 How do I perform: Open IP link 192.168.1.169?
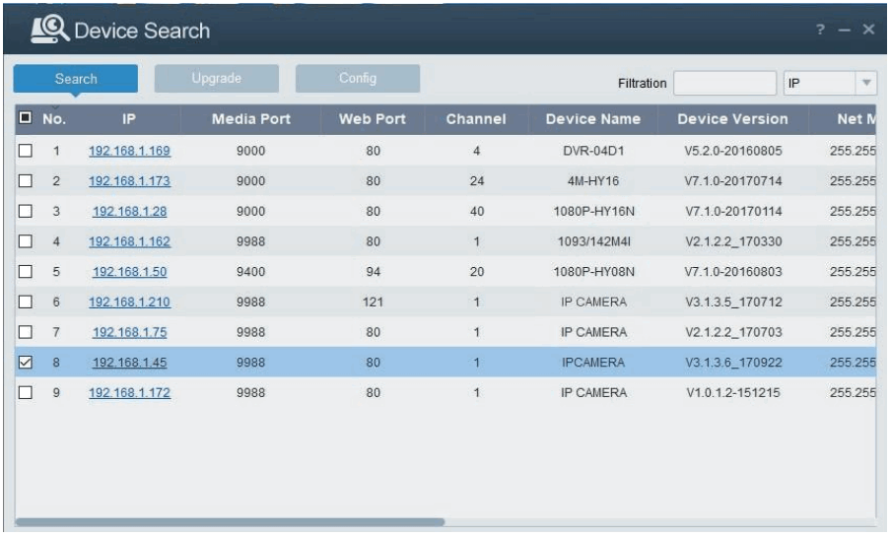(x=129, y=151)
